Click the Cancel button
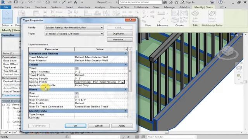The height and width of the screenshot is (139, 248). pyautogui.click(x=99, y=126)
